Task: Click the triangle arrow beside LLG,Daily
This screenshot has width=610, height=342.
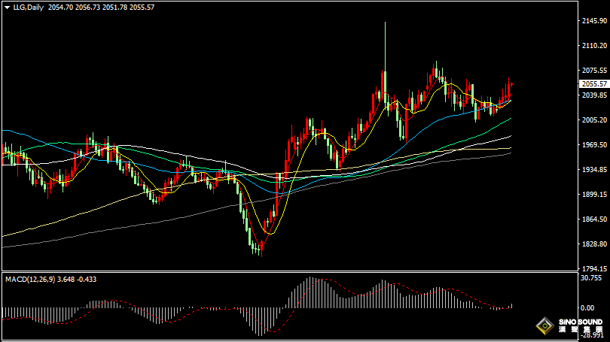Action: click(5, 7)
